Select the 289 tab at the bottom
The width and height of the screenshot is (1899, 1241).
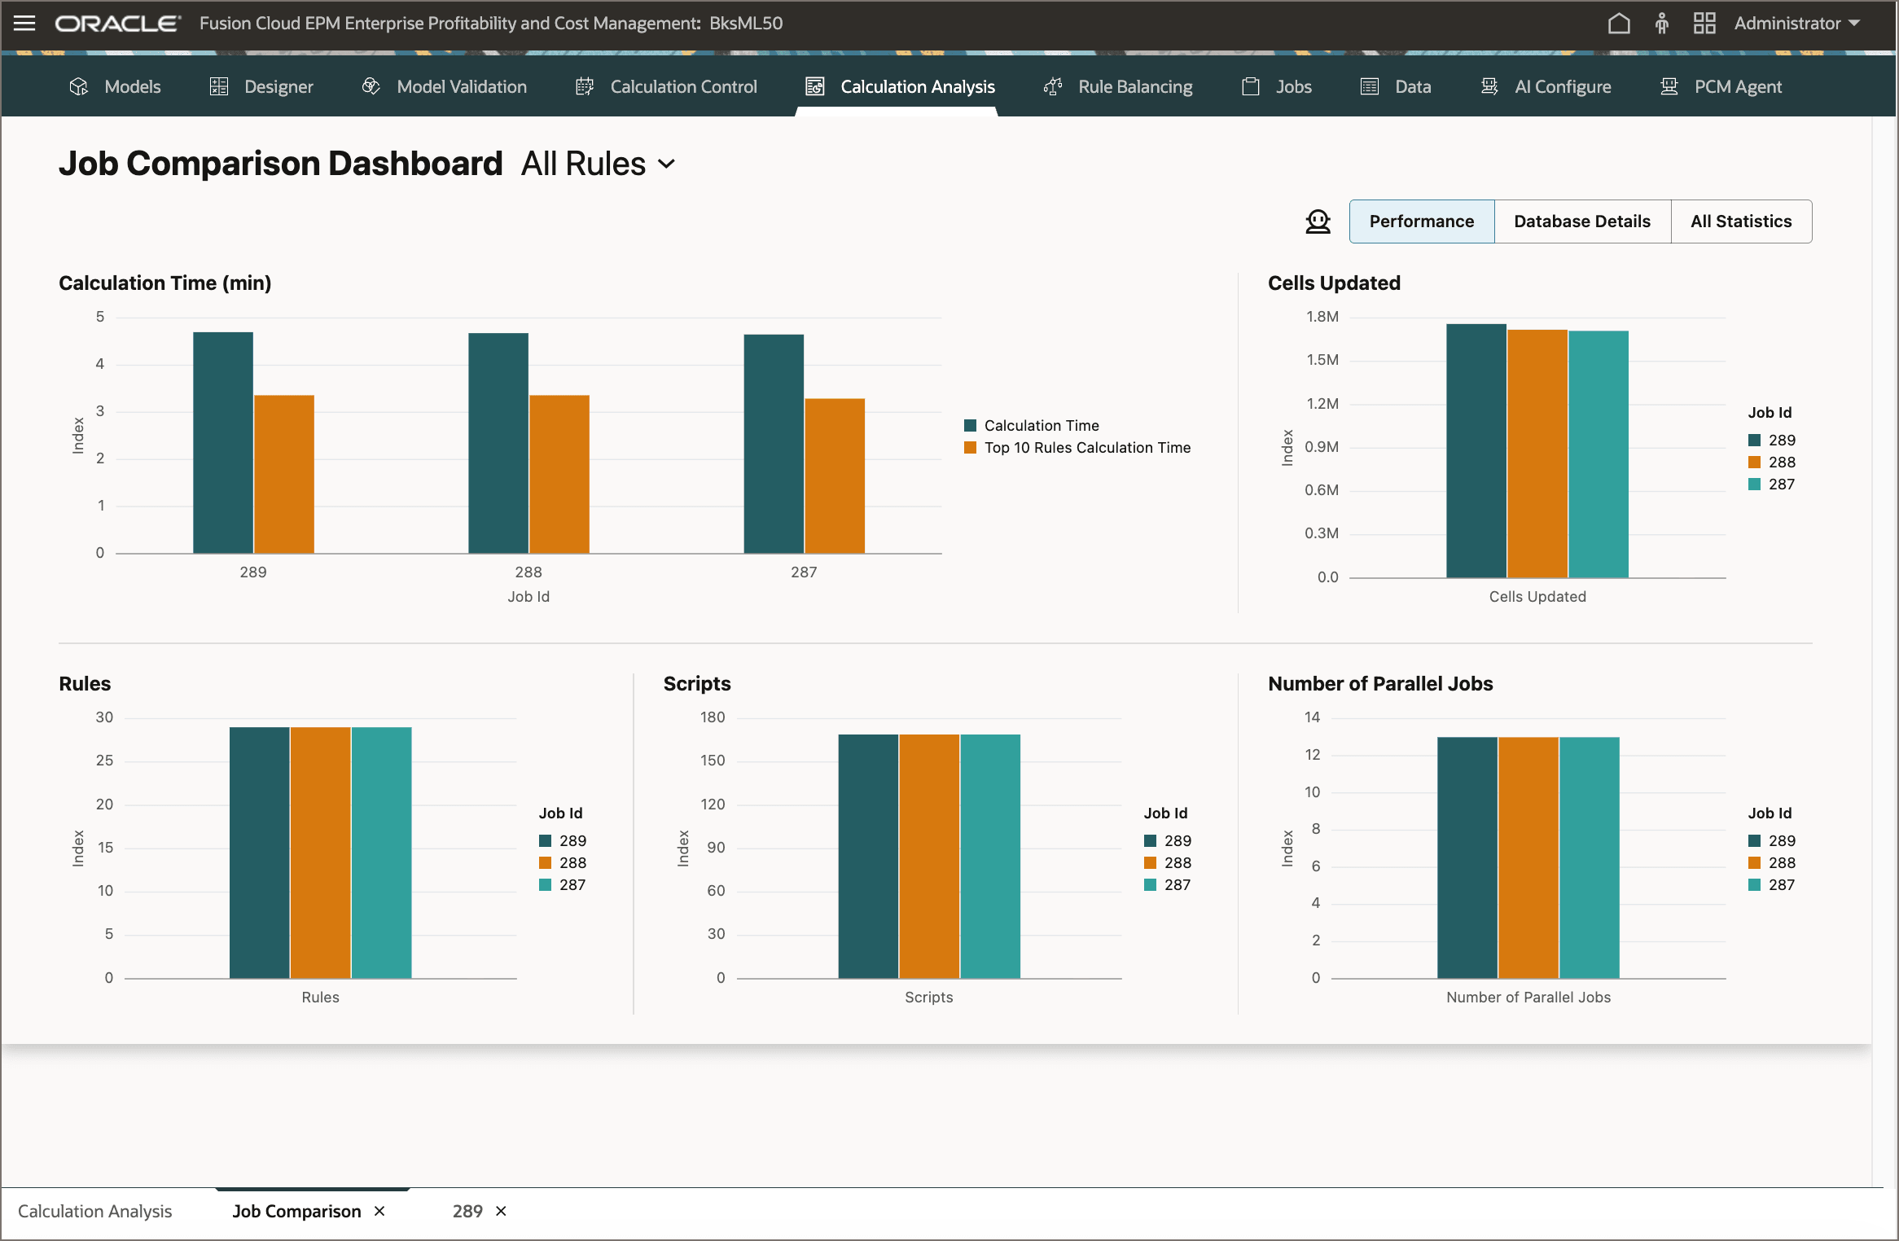point(466,1211)
